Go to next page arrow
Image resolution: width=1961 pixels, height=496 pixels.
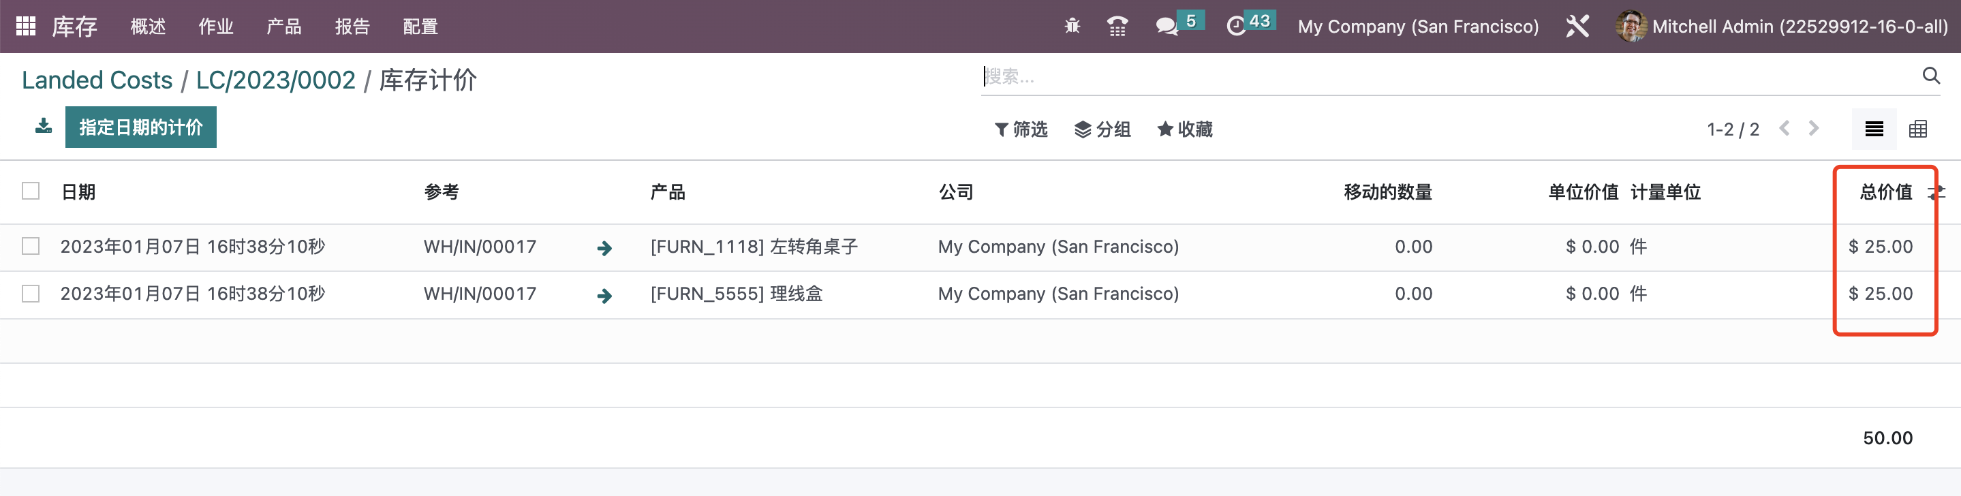pyautogui.click(x=1814, y=129)
